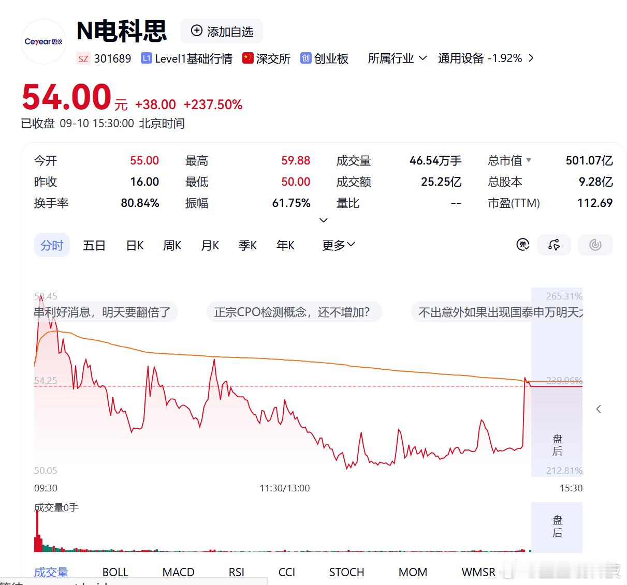Viewport: 627px width, 585px height.
Task: Click the plus icon in 添加自选
Action: (x=197, y=31)
